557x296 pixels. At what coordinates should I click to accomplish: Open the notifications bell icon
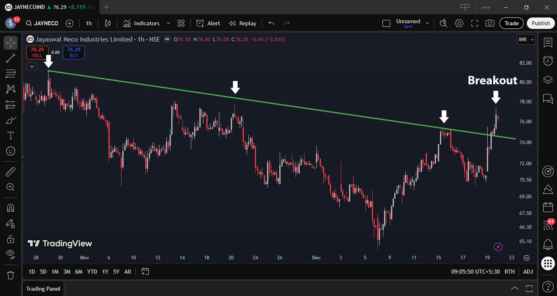point(548,244)
